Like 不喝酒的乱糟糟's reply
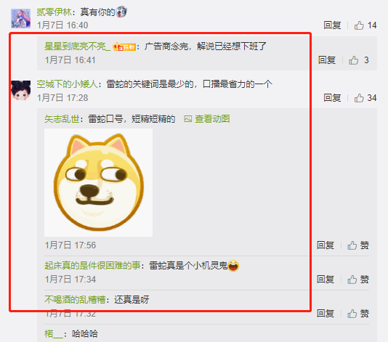 [358, 314]
